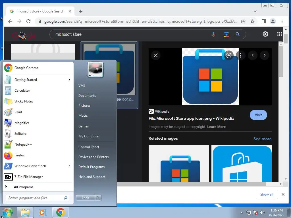Search by image camera icon

coord(226,34)
